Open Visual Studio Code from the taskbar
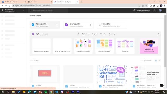This screenshot has height=94, width=167. click(57, 92)
